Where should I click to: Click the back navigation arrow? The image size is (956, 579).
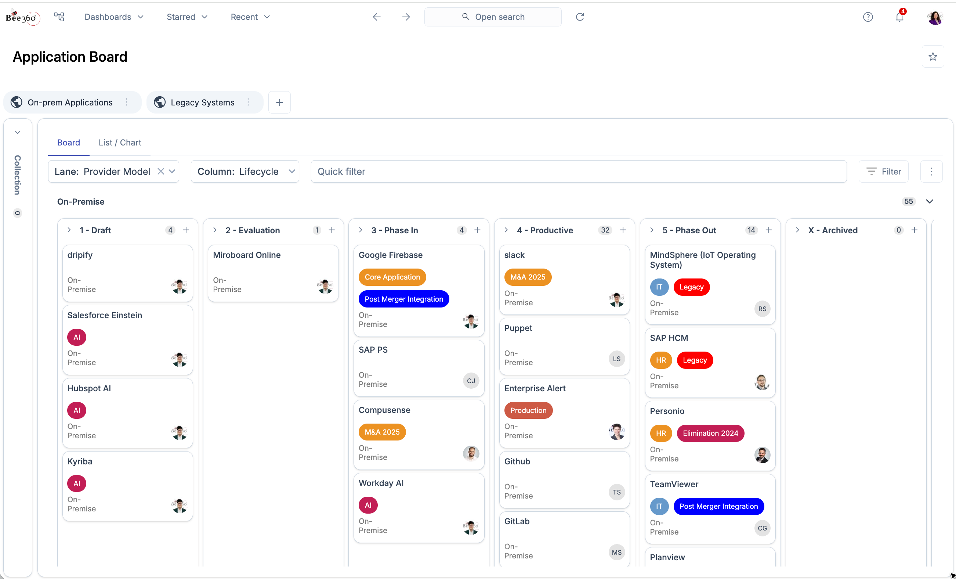click(376, 17)
